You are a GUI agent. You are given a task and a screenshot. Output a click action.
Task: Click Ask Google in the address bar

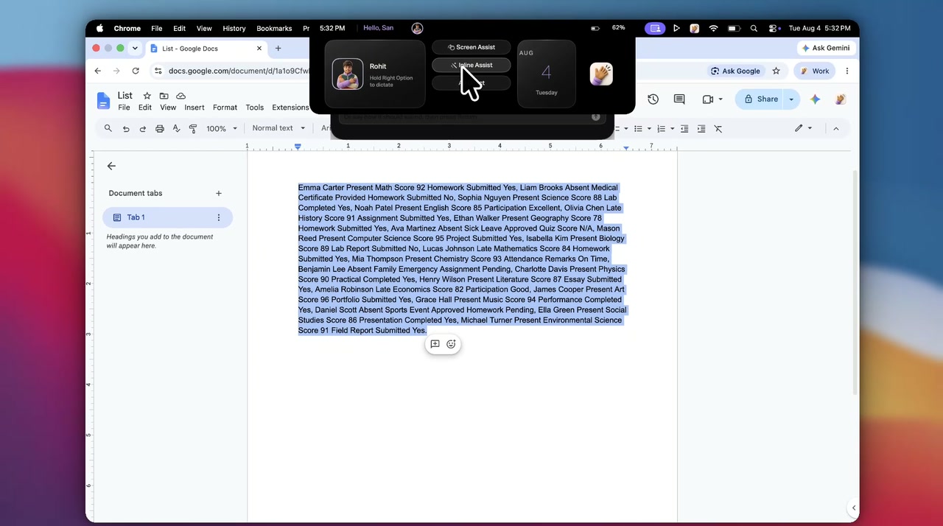pos(735,71)
